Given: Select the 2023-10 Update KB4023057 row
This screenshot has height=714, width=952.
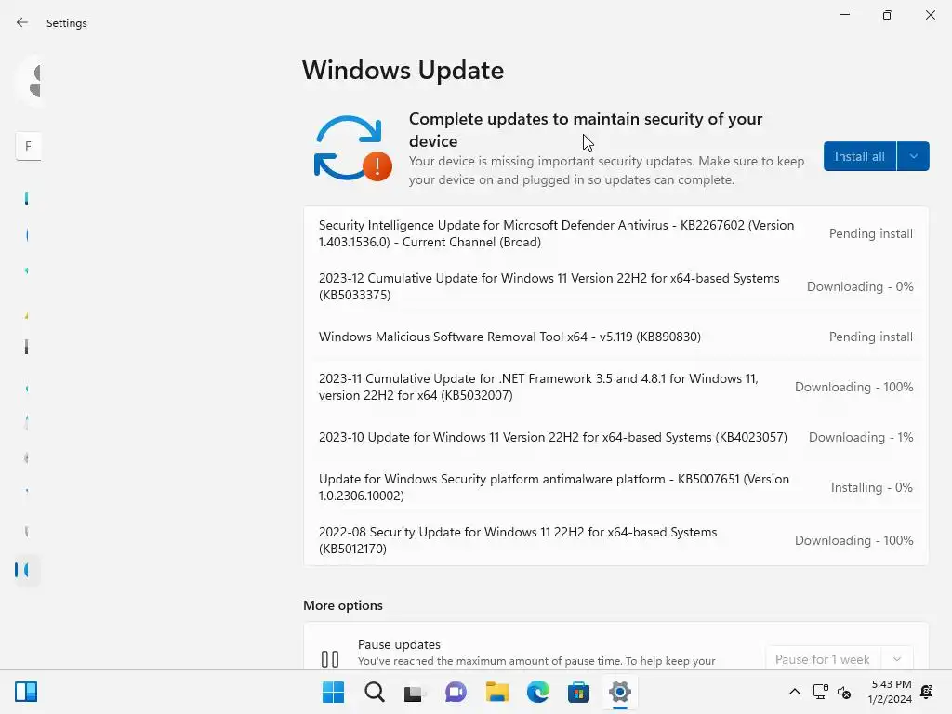Looking at the screenshot, I should click(615, 437).
